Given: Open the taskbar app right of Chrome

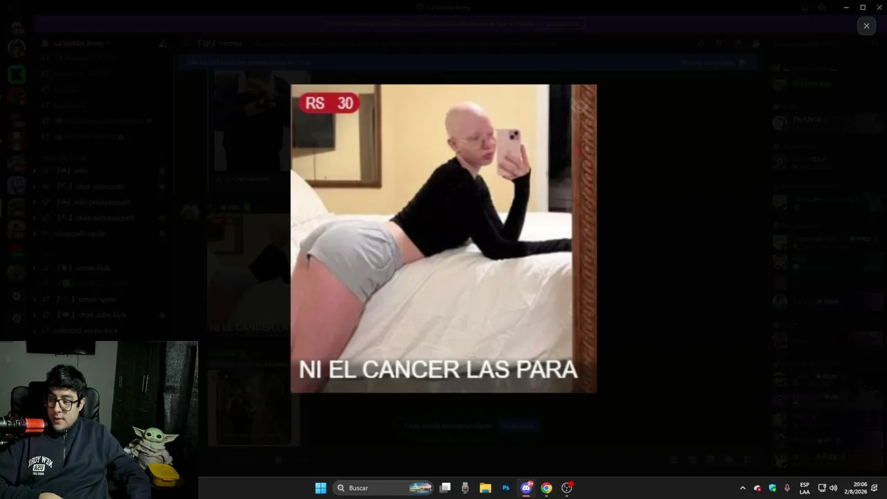Looking at the screenshot, I should point(567,488).
